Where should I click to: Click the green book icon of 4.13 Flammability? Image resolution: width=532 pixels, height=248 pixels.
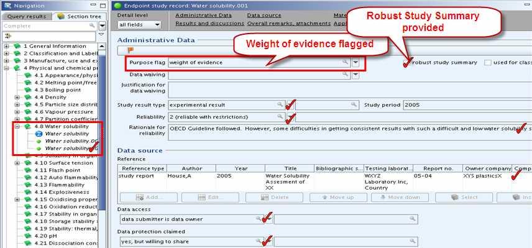[x=28, y=185]
